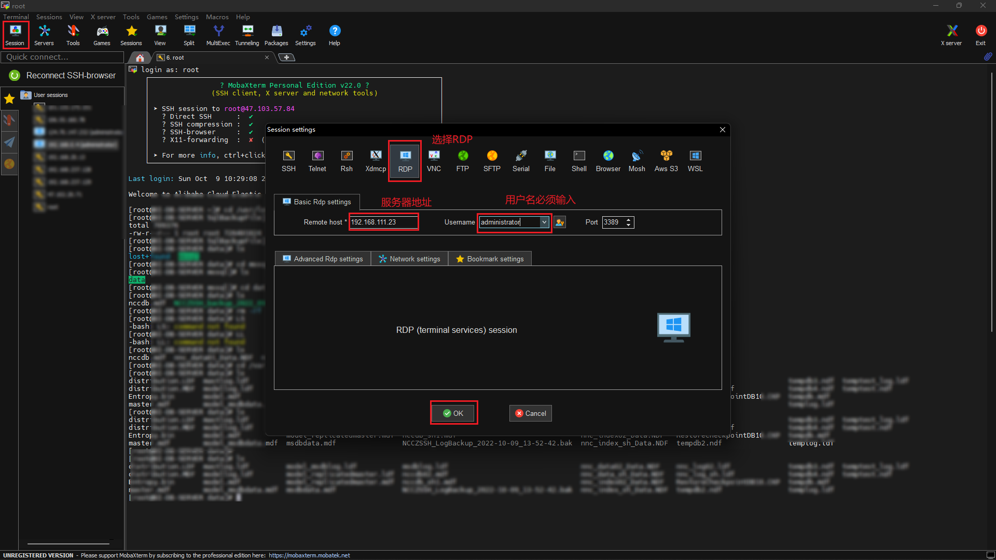Viewport: 996px width, 560px height.
Task: Click the Remote host input field
Action: 383,222
